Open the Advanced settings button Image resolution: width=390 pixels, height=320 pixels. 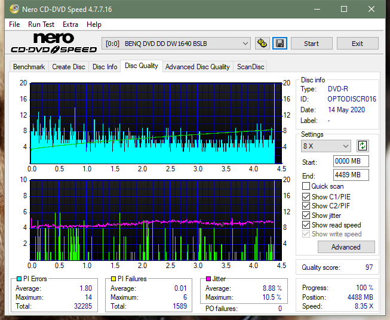pos(346,247)
